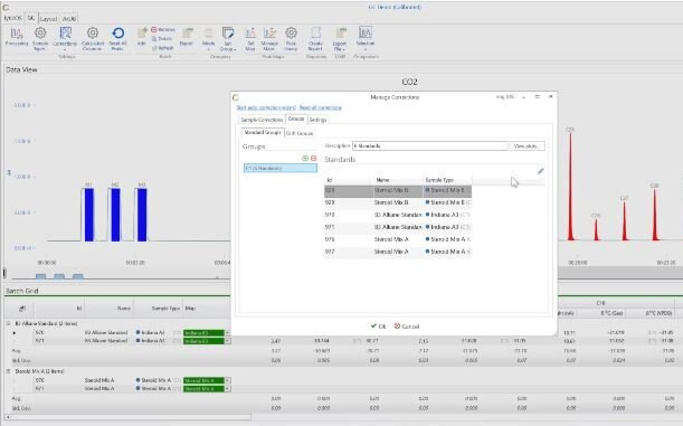Open Map dropdown for first Alkane Standard row
This screenshot has height=426, width=683.
[227, 333]
